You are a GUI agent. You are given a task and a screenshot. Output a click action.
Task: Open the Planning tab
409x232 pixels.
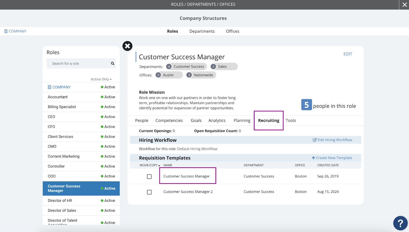[x=242, y=120]
